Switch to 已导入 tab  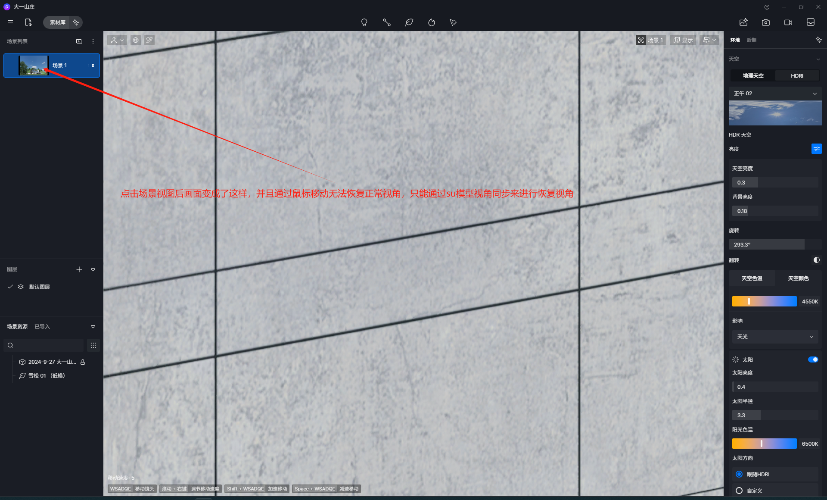click(x=42, y=327)
